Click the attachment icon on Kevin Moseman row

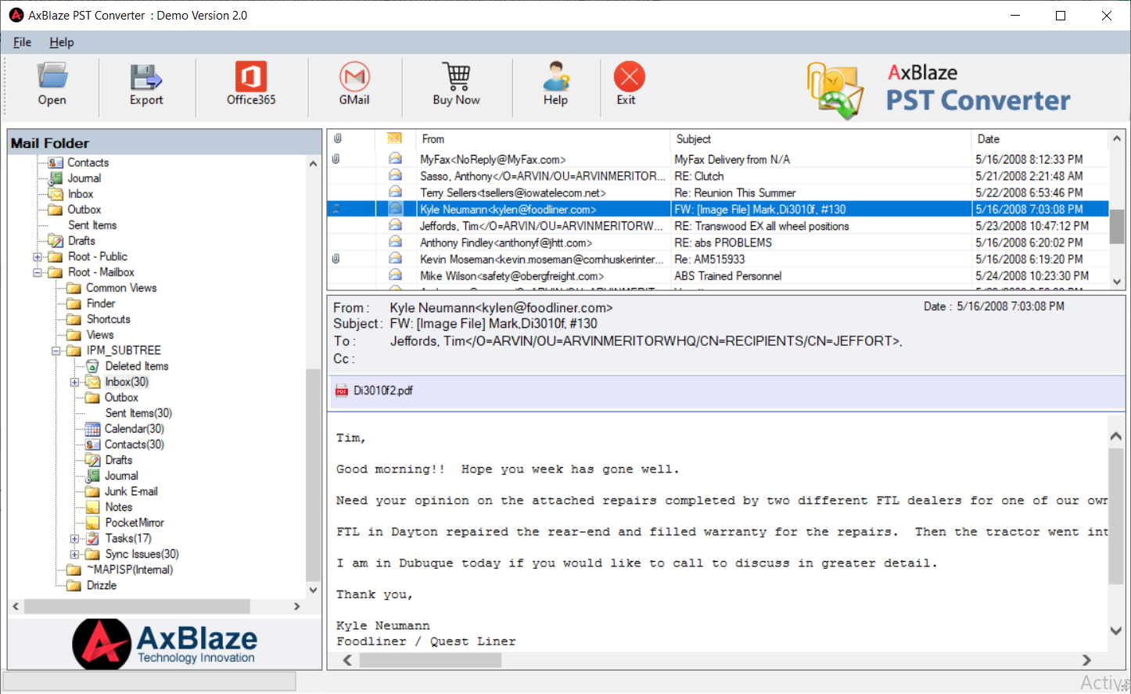coord(336,258)
